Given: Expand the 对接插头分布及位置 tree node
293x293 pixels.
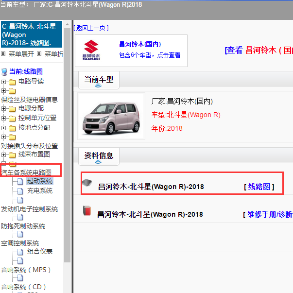Looking at the screenshot, I should point(3,137).
